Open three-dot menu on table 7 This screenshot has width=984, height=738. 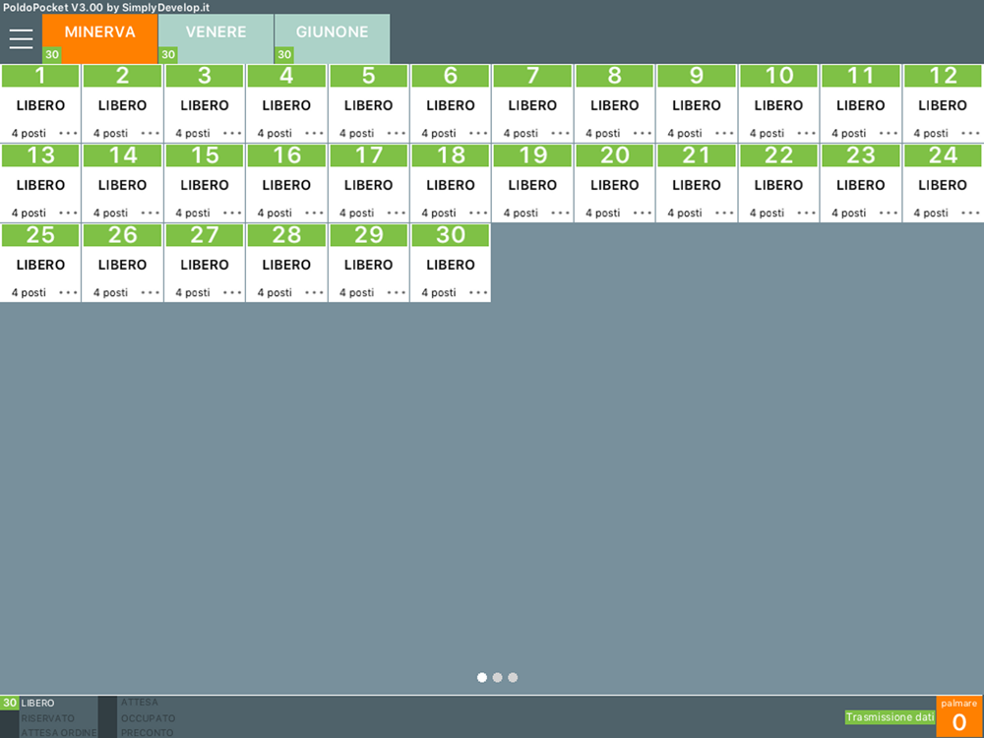tap(561, 133)
